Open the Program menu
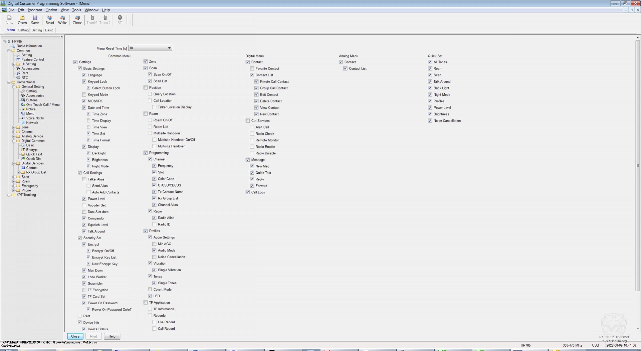This screenshot has height=351, width=641. pyautogui.click(x=35, y=10)
